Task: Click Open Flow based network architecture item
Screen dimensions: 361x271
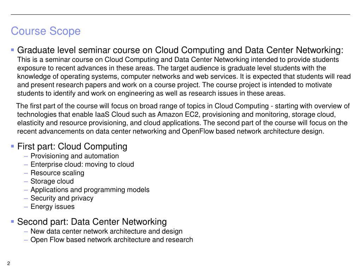Action: point(112,240)
